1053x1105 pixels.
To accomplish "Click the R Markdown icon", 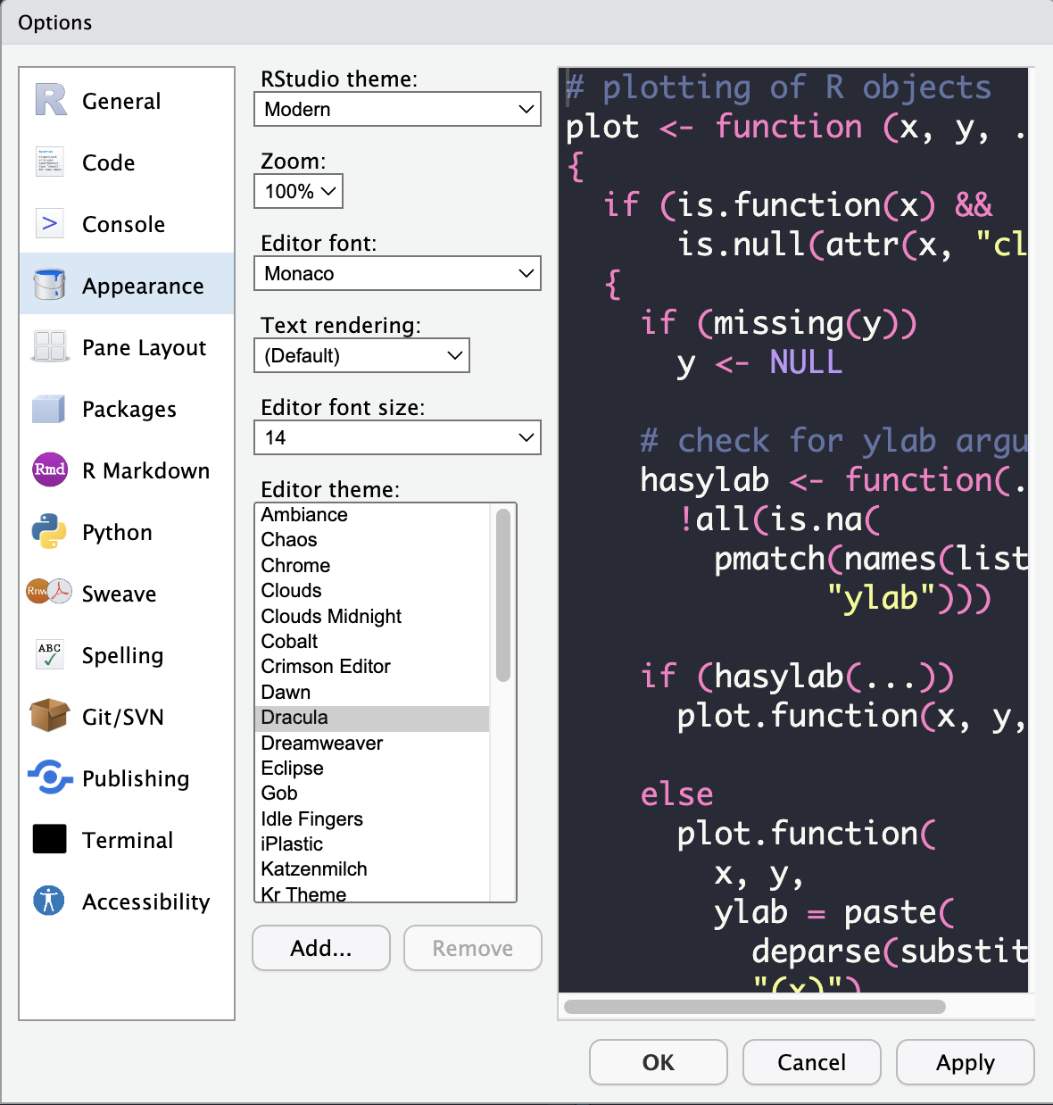I will click(x=49, y=470).
